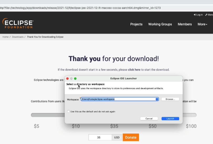
Task: Click Cancel in Eclipse IDE Launcher
Action: tap(149, 118)
